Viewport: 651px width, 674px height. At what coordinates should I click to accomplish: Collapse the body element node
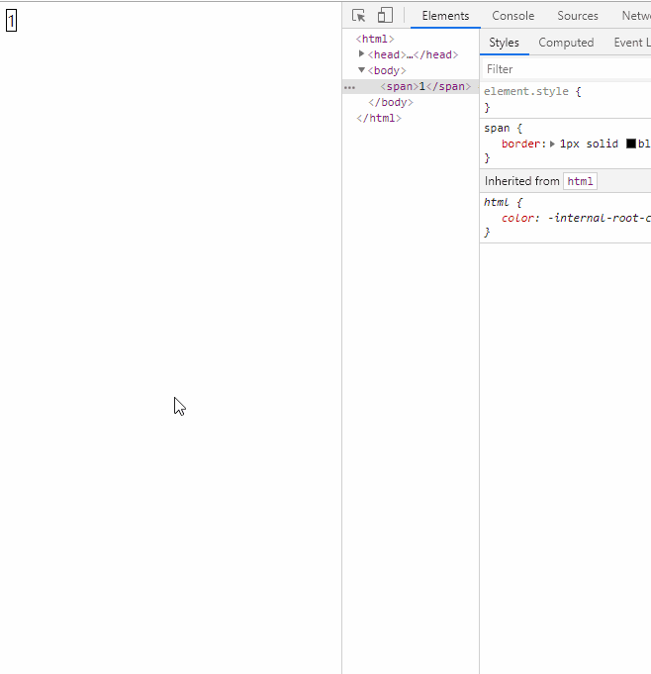point(361,70)
